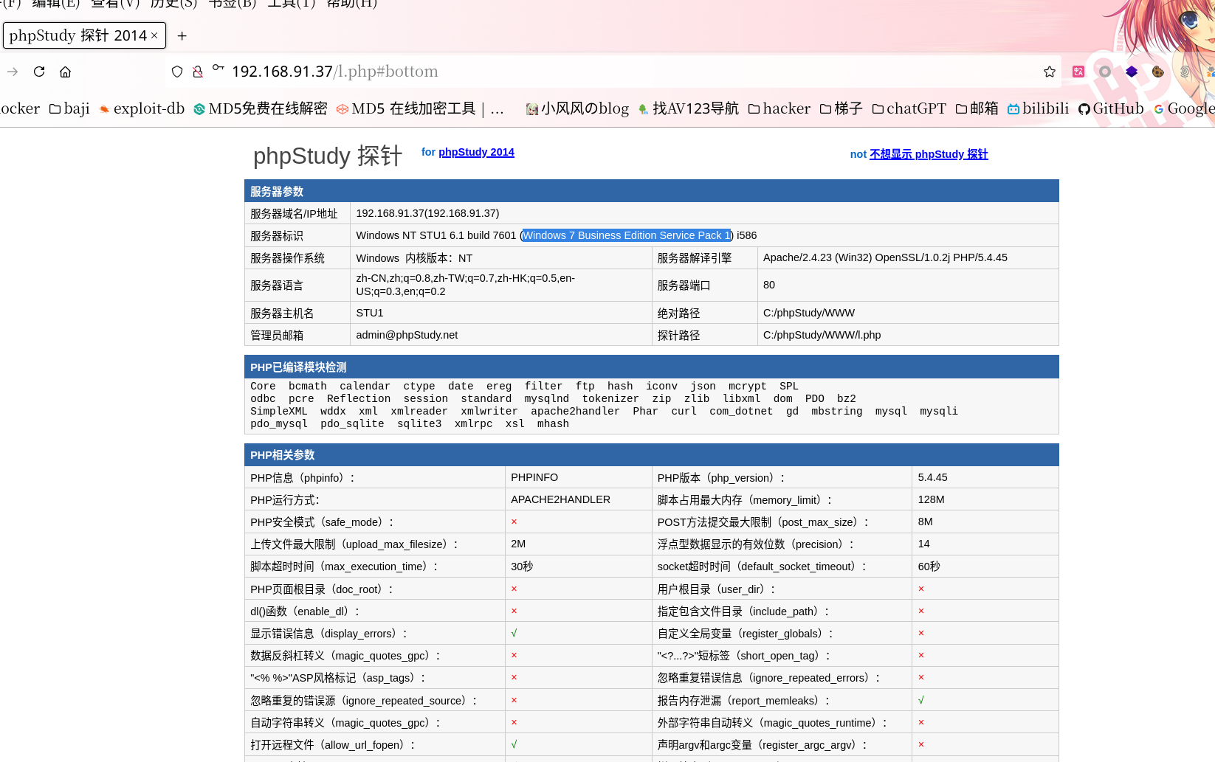Open the 查看(V) menu

coord(115,4)
